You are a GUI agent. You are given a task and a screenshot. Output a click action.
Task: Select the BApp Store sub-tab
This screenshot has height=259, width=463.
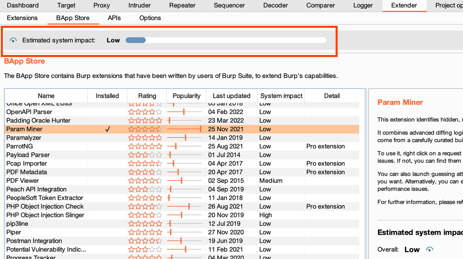(73, 18)
